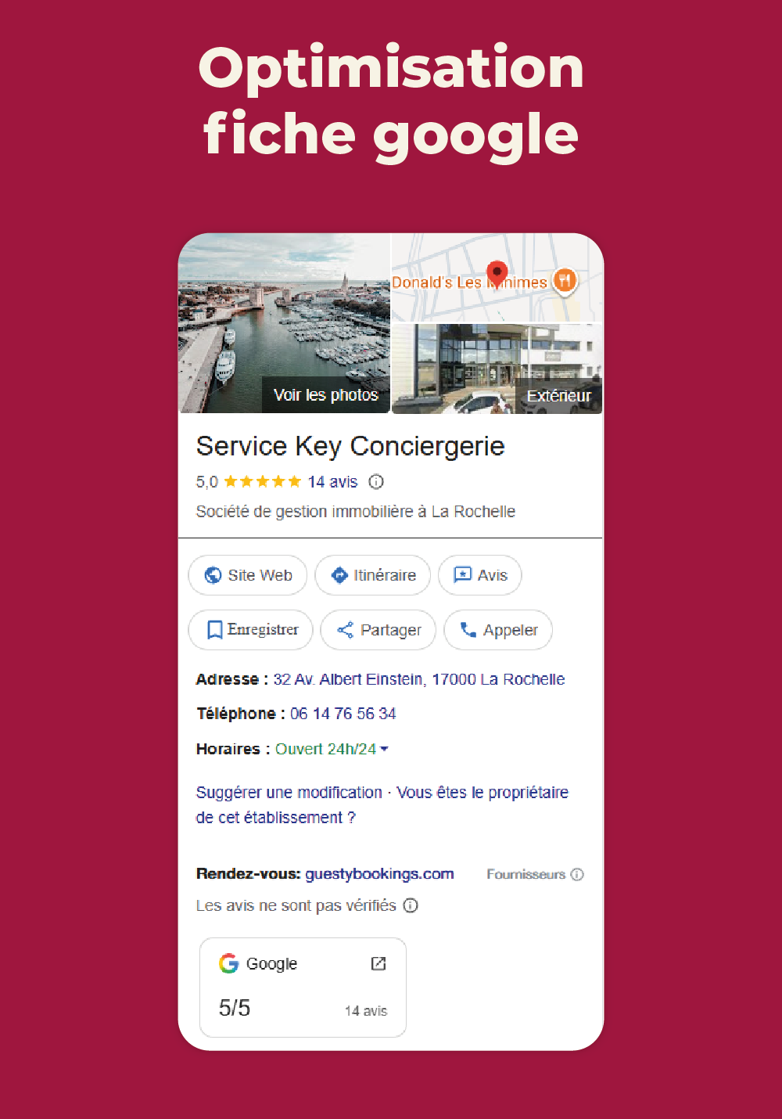Viewport: 782px width, 1119px height.
Task: Share the listing via Partager
Action: click(378, 630)
